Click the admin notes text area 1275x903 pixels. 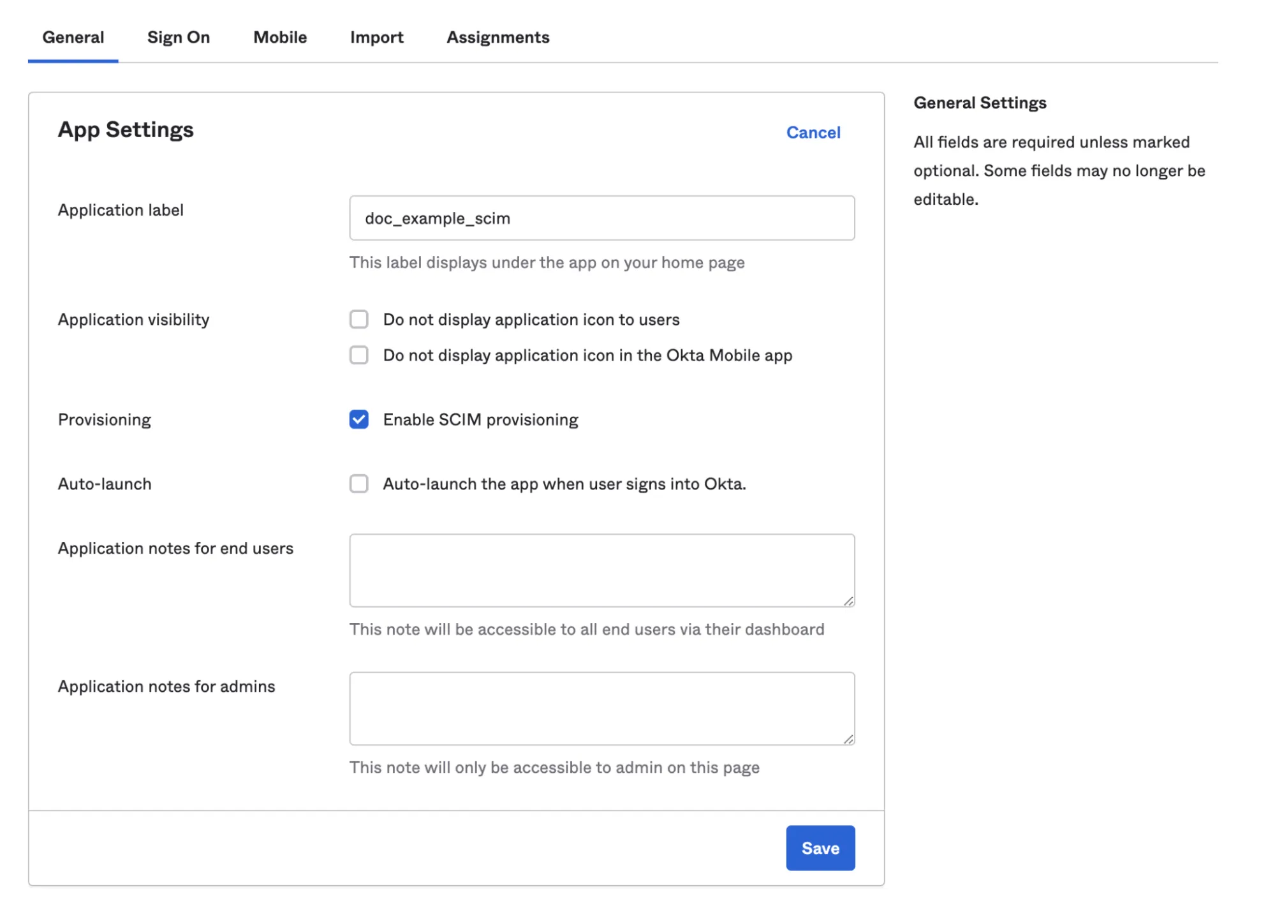pyautogui.click(x=601, y=708)
